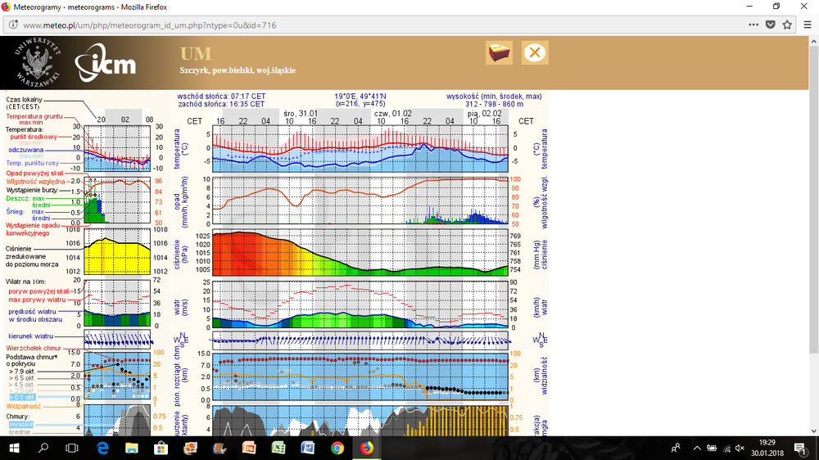Open the Action Center notifications
This screenshot has width=819, height=460.
800,448
